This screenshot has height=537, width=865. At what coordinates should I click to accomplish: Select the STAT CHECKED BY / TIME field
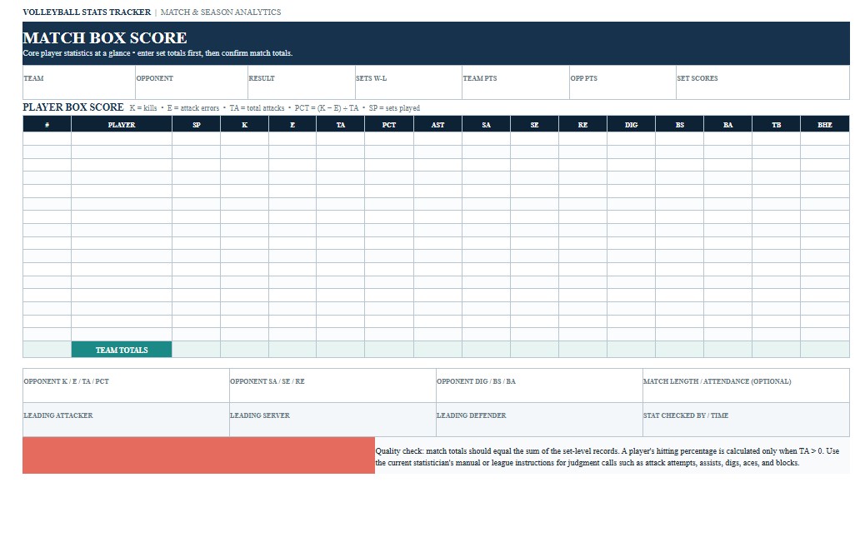pyautogui.click(x=746, y=420)
